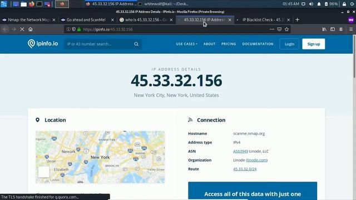Viewport: 356px width, 200px height.
Task: Click the large 45.33.32.156 heading
Action: [x=176, y=81]
